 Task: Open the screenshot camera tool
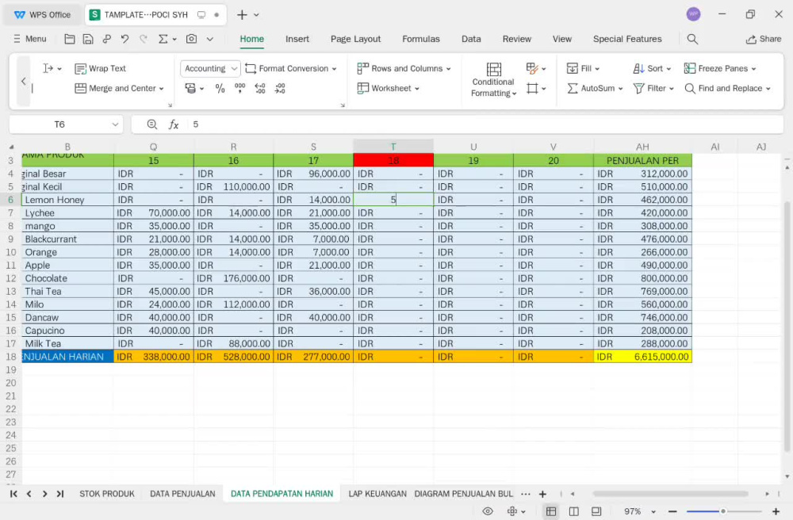192,39
